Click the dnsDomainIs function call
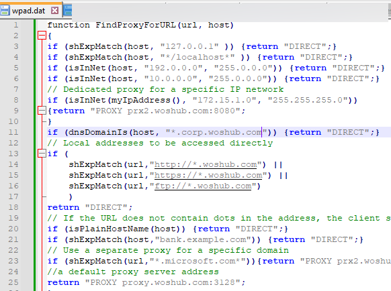Screen dimensions: 391x291 98,132
